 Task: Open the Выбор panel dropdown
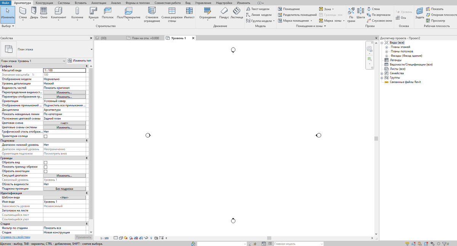tap(8, 26)
